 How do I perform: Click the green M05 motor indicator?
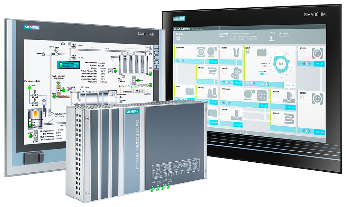click(x=54, y=97)
